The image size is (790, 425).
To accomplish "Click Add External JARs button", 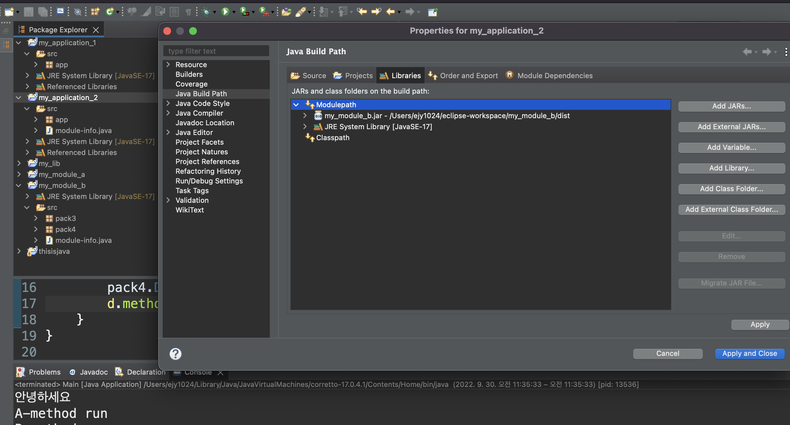I will (x=731, y=127).
